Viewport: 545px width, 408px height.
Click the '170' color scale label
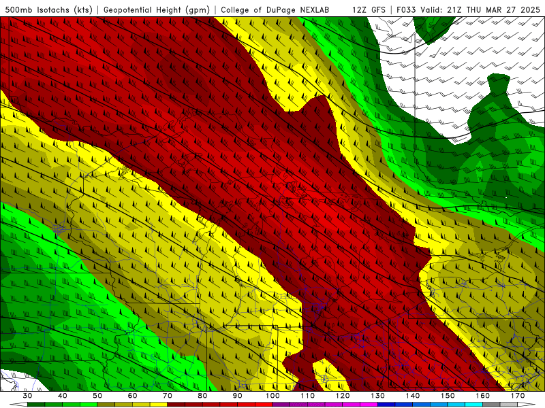(518, 396)
